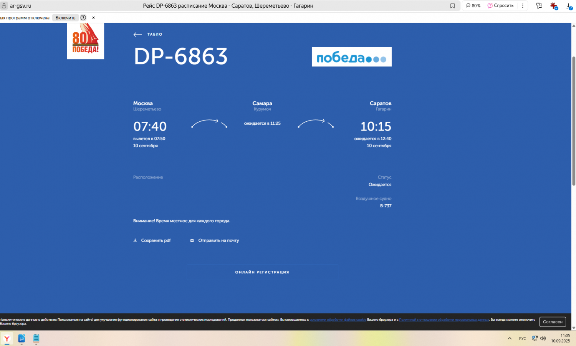Click the question mark help icon
Screen dimensions: 576x346
coord(83,18)
